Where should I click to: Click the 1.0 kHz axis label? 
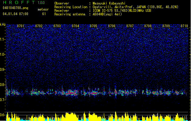point(3,54)
